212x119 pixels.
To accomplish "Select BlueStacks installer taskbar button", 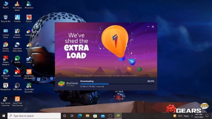I will 118,116.
